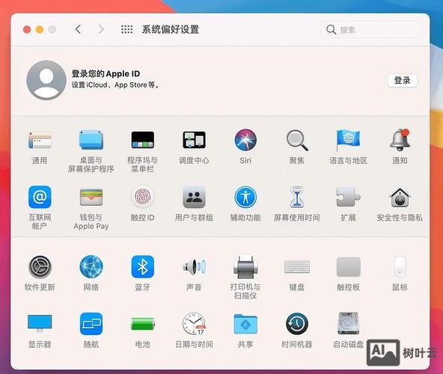Click the back navigation arrow
Viewport: 443px width, 374px height.
[79, 29]
